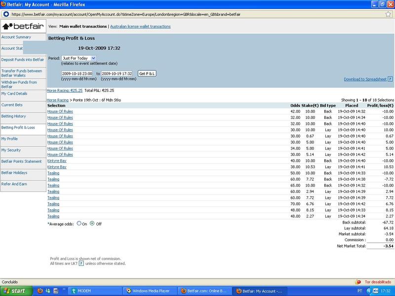
Task: Click House Of Rules link at odds 42.00
Action: [60, 111]
